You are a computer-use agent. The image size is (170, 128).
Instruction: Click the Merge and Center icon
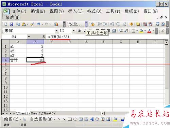click(114, 31)
